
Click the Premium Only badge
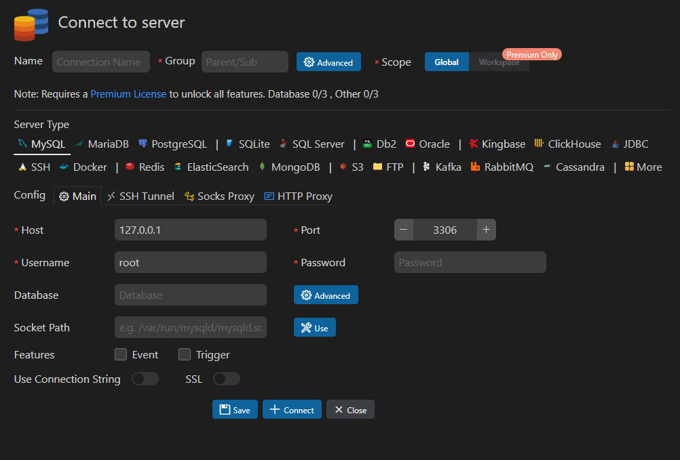point(532,54)
